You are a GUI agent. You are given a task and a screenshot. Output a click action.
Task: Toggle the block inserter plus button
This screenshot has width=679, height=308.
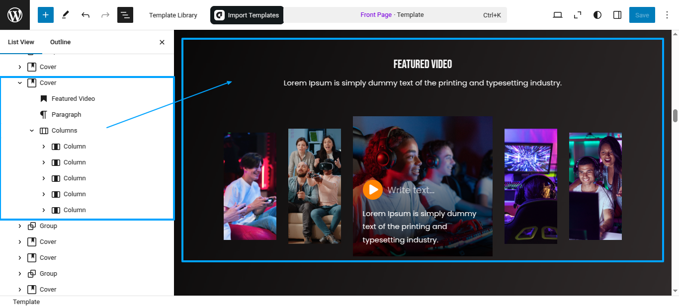[46, 15]
